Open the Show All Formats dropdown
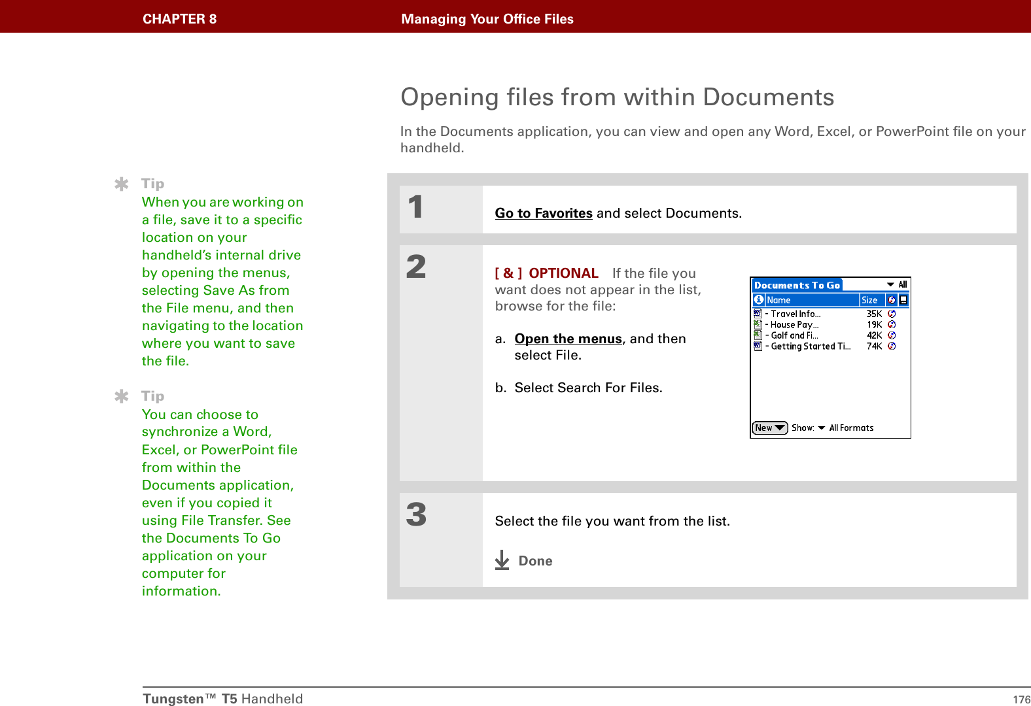 point(845,428)
